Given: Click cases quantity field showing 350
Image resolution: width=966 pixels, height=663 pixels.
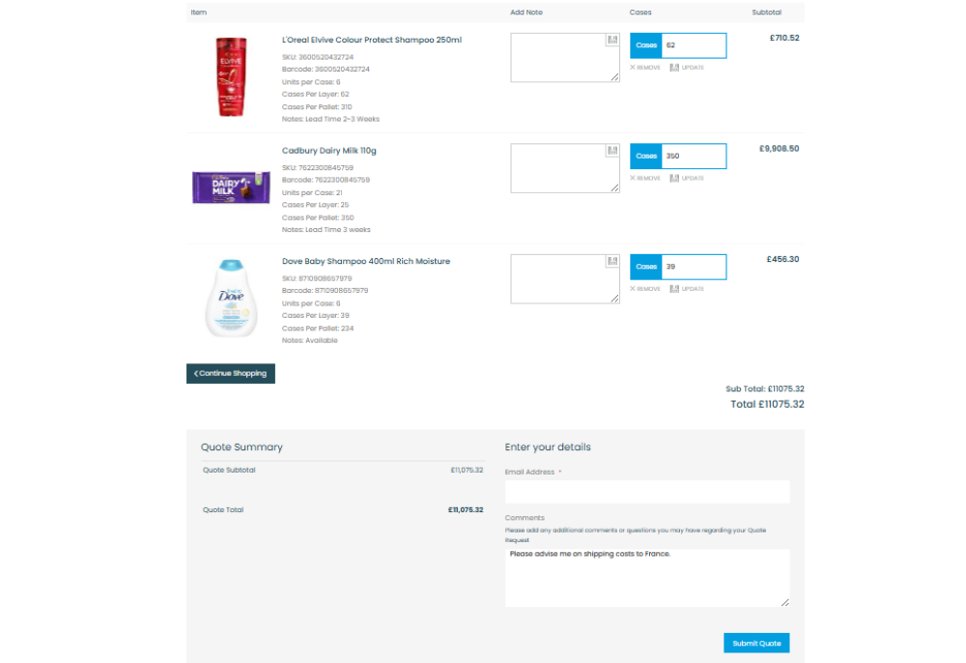Looking at the screenshot, I should pos(694,156).
